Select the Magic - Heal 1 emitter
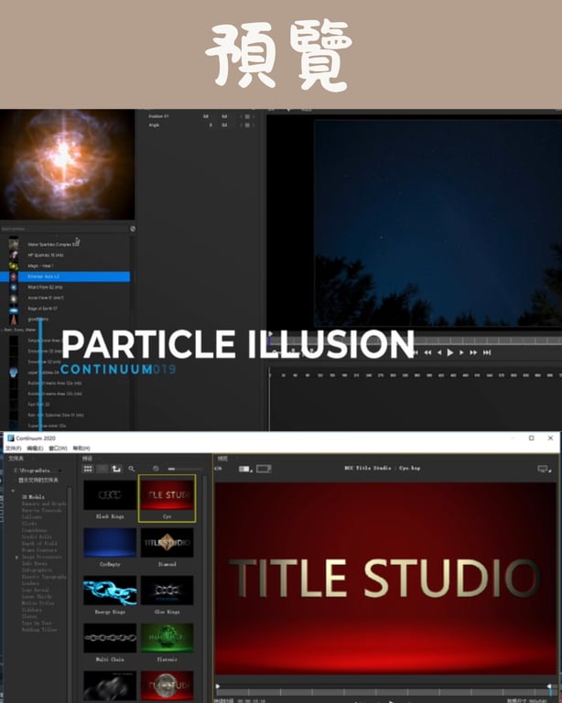 65,265
